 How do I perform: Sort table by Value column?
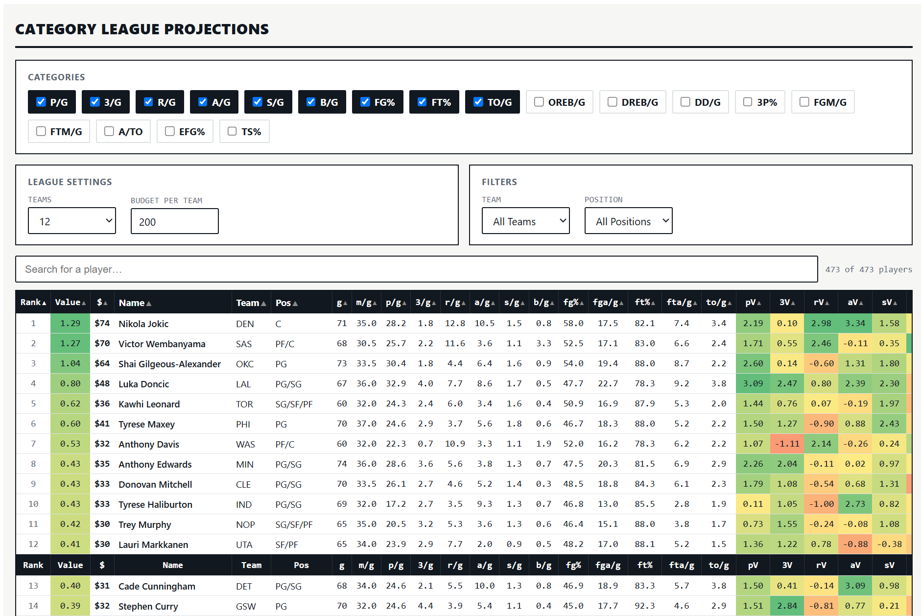tap(71, 303)
